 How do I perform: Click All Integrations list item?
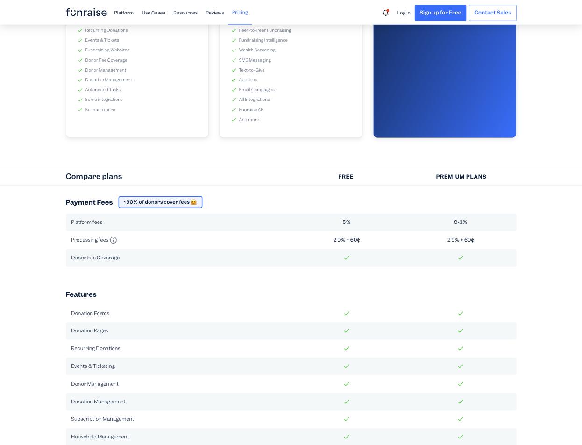254,100
